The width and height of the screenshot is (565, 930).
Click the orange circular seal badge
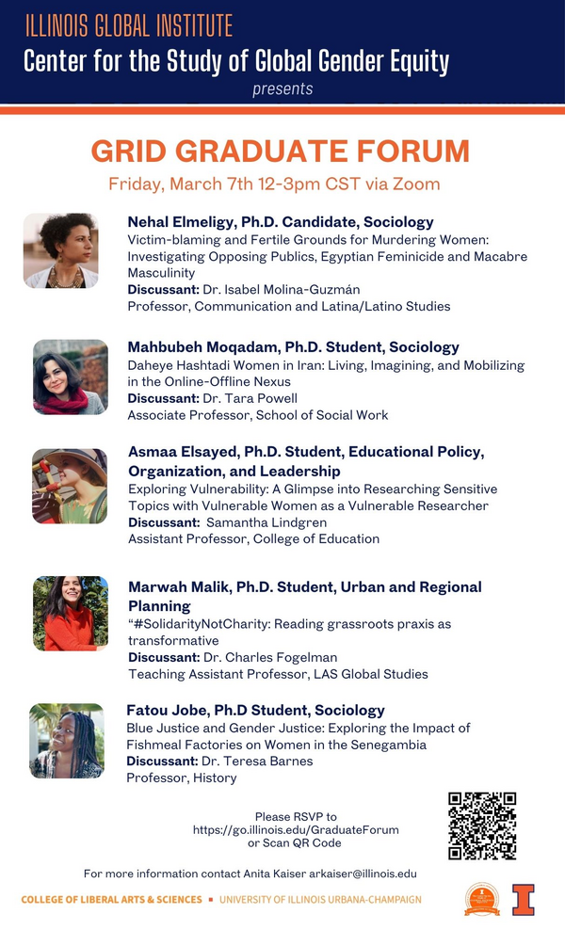click(x=482, y=899)
